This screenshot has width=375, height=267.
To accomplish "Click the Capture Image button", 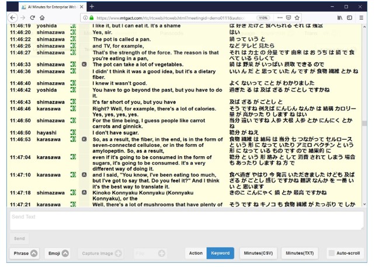I will [100, 253].
